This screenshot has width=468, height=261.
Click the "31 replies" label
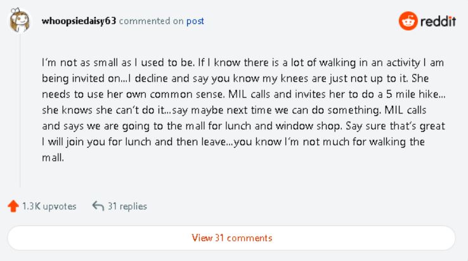[x=127, y=206]
